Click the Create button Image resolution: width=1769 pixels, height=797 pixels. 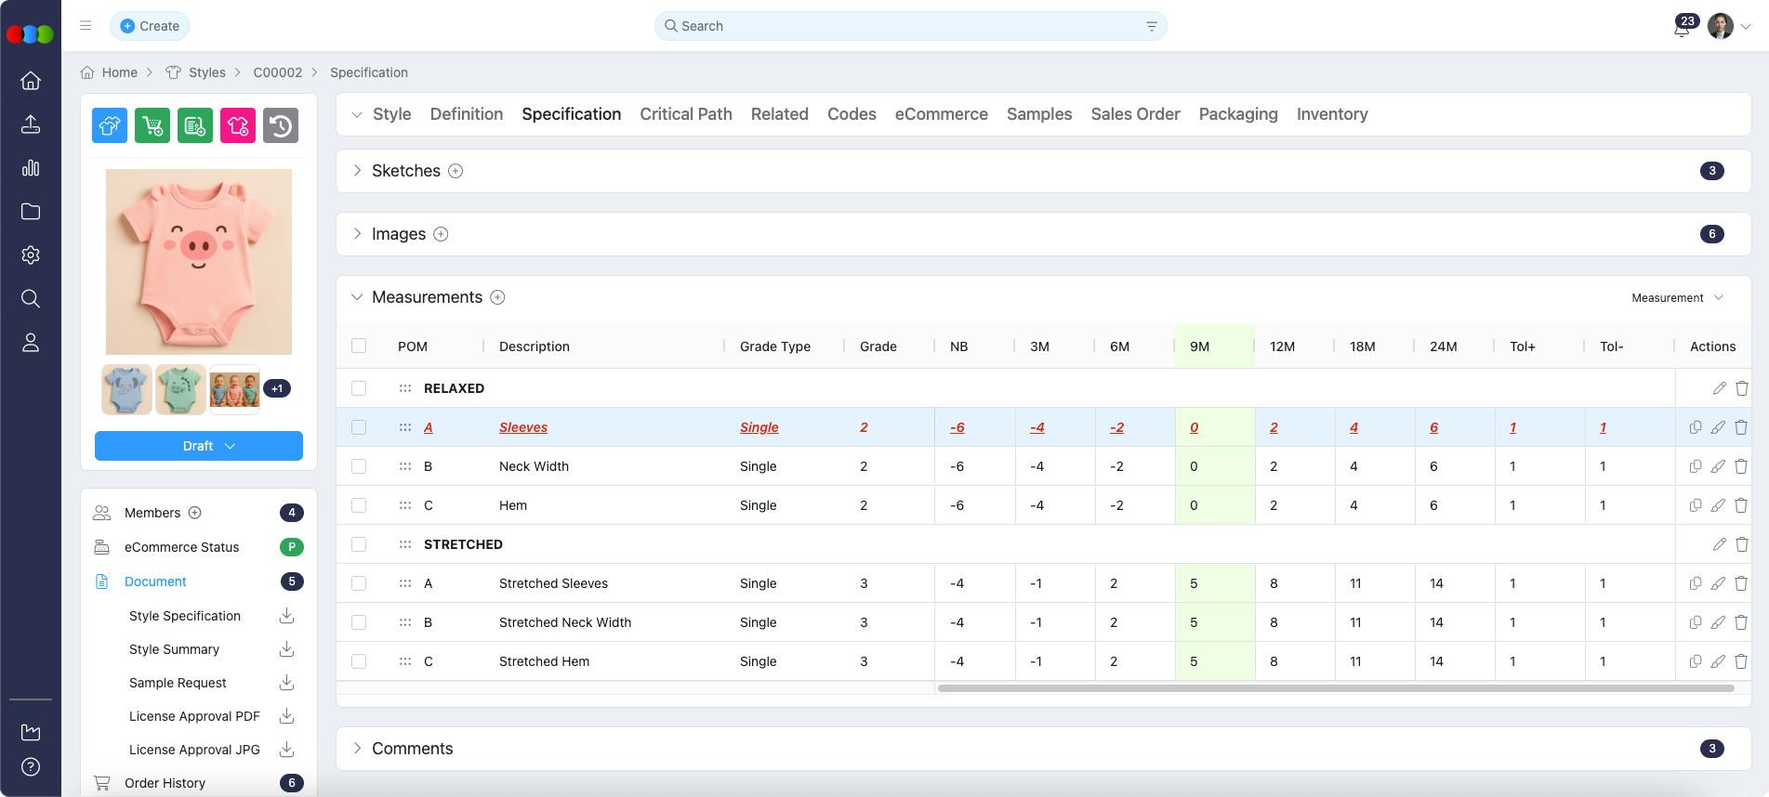(x=150, y=26)
